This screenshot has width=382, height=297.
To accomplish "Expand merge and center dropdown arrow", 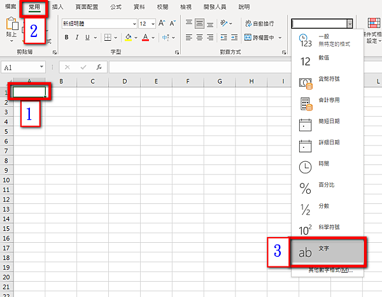I will tap(280, 38).
